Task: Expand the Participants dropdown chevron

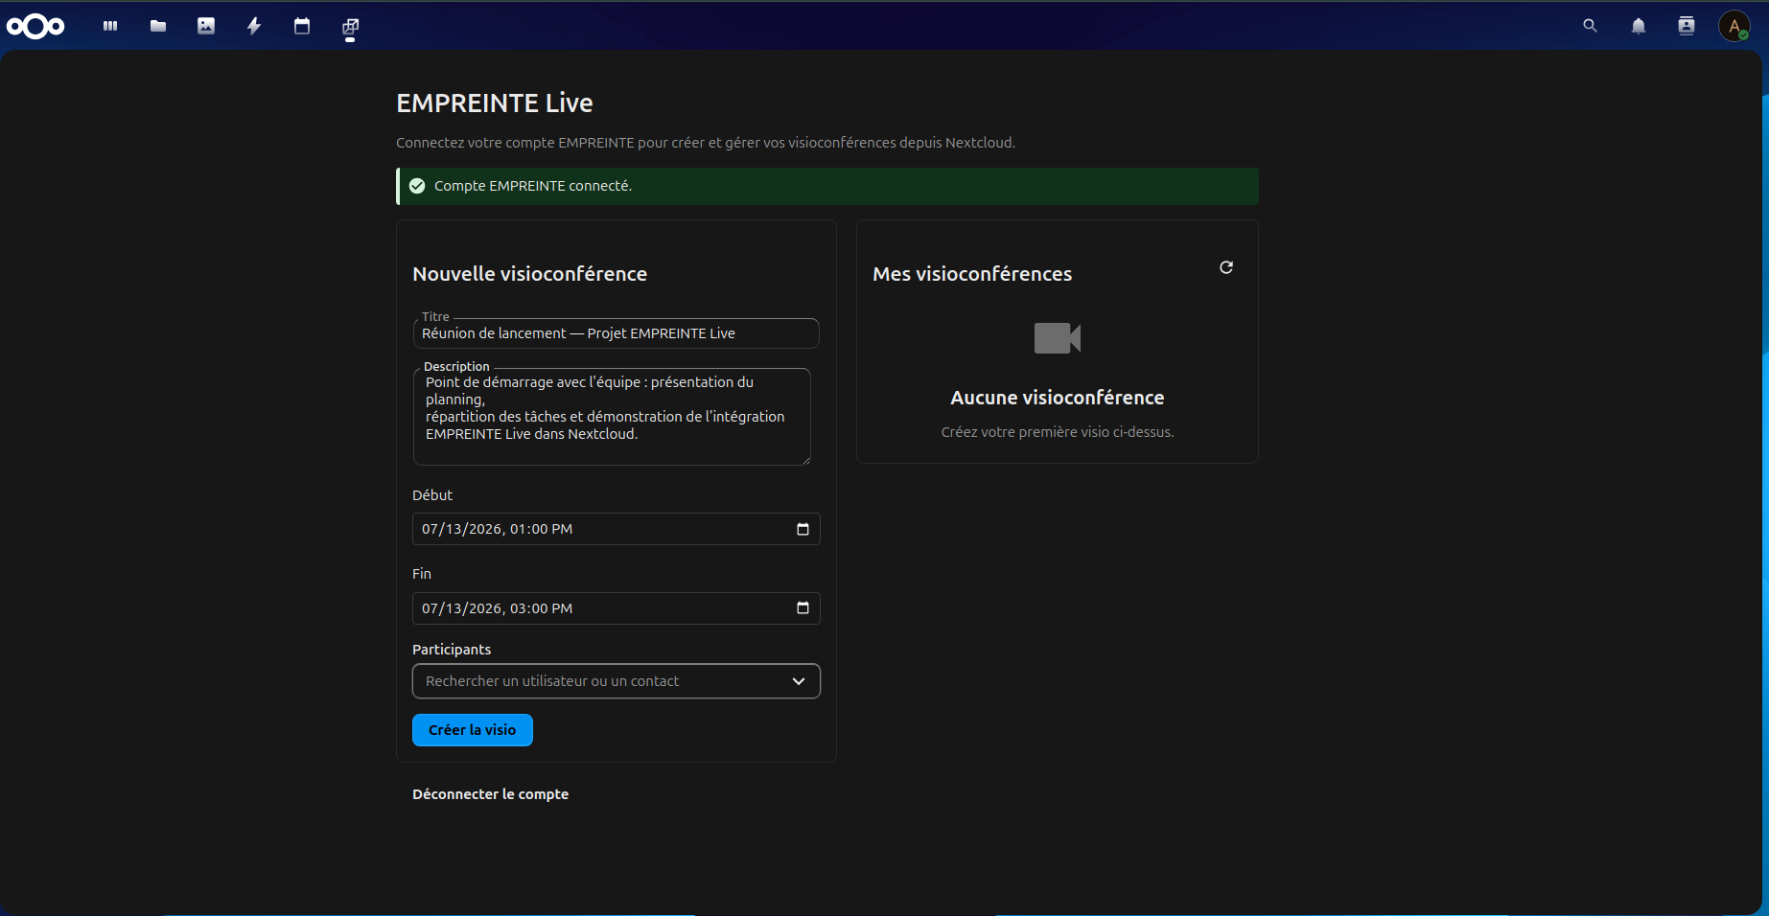Action: pyautogui.click(x=799, y=681)
